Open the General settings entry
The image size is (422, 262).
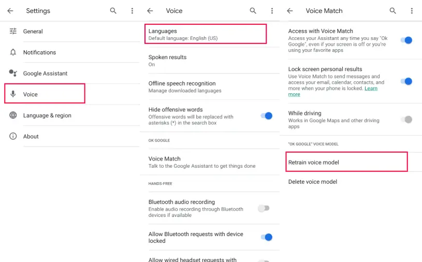pos(33,32)
